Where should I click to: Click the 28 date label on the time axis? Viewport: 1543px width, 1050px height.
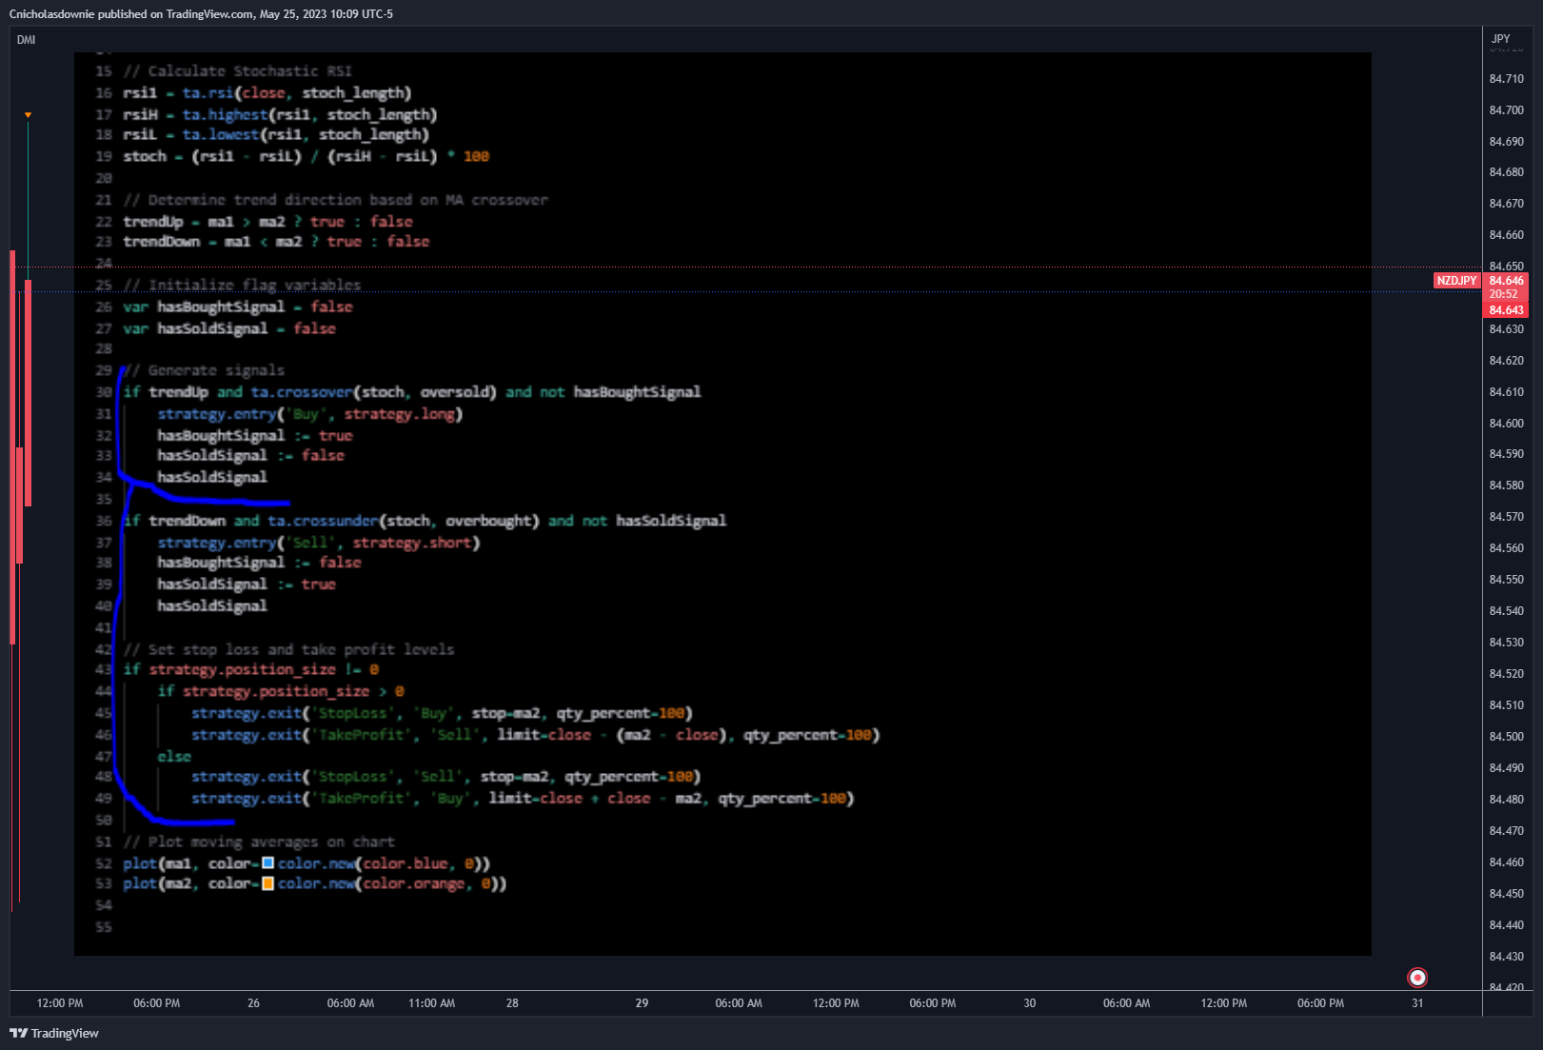click(x=512, y=1003)
